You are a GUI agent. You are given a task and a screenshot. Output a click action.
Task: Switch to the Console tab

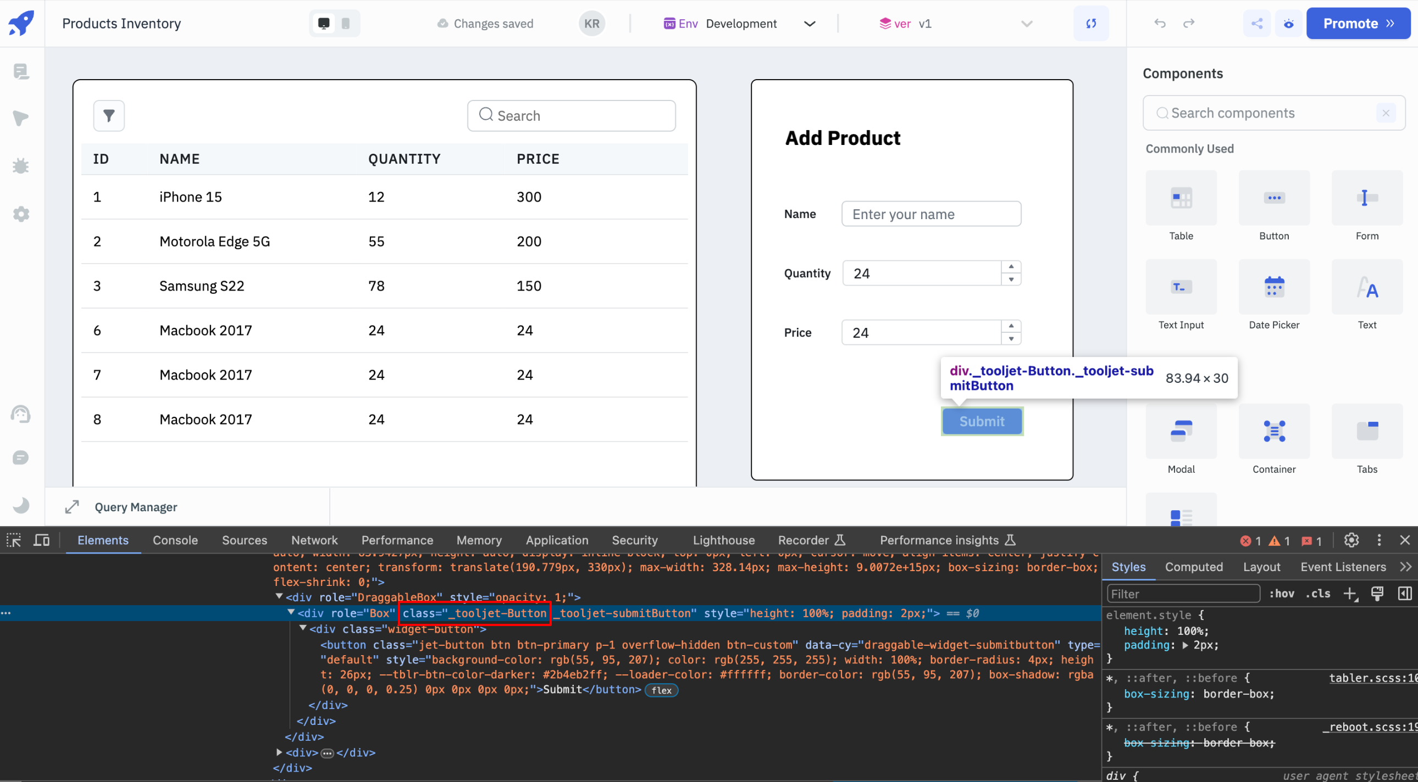coord(175,540)
